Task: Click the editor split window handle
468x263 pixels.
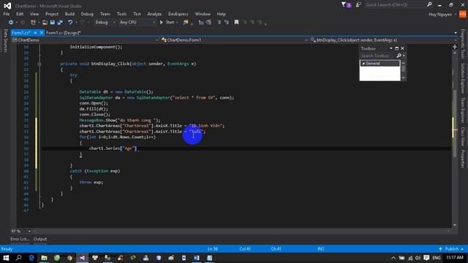Action: 455,47
